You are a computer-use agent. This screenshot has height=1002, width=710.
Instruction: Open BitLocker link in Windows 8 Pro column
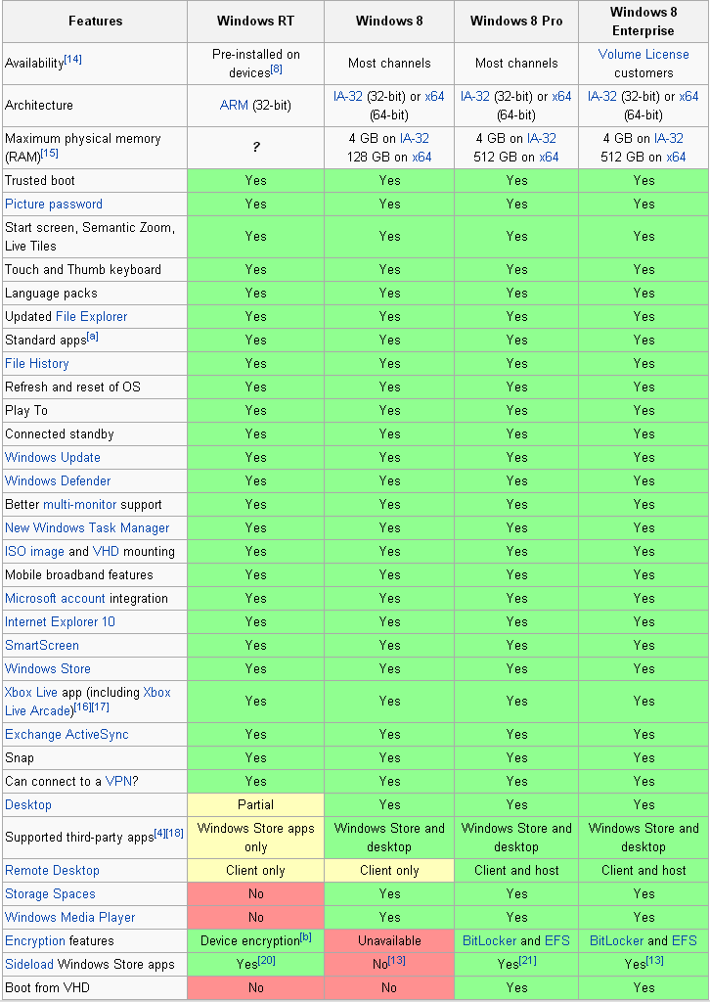pyautogui.click(x=490, y=940)
